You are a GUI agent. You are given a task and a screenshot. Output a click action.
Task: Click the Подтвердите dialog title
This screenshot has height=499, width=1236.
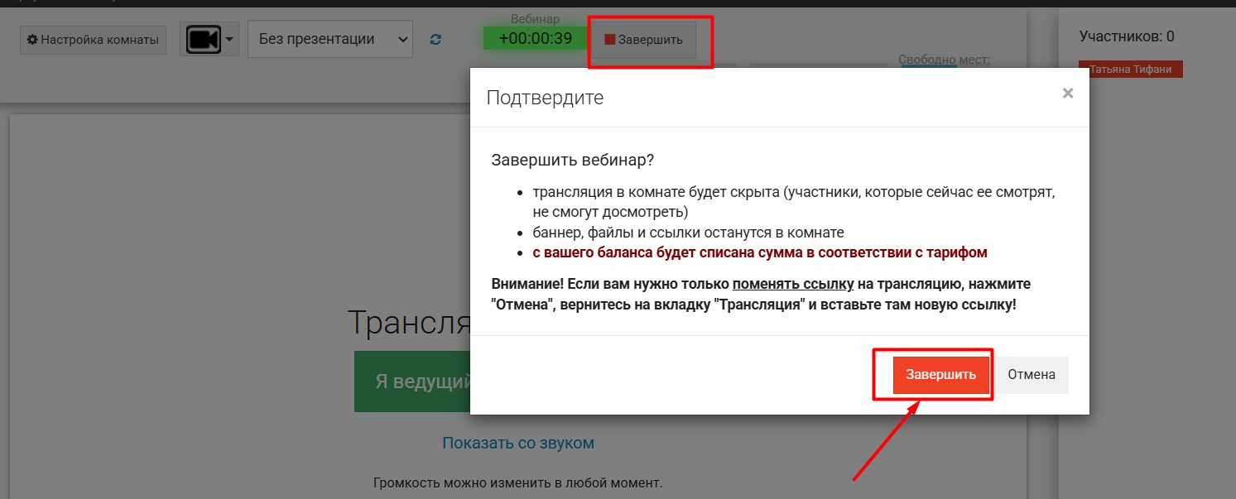coord(545,98)
